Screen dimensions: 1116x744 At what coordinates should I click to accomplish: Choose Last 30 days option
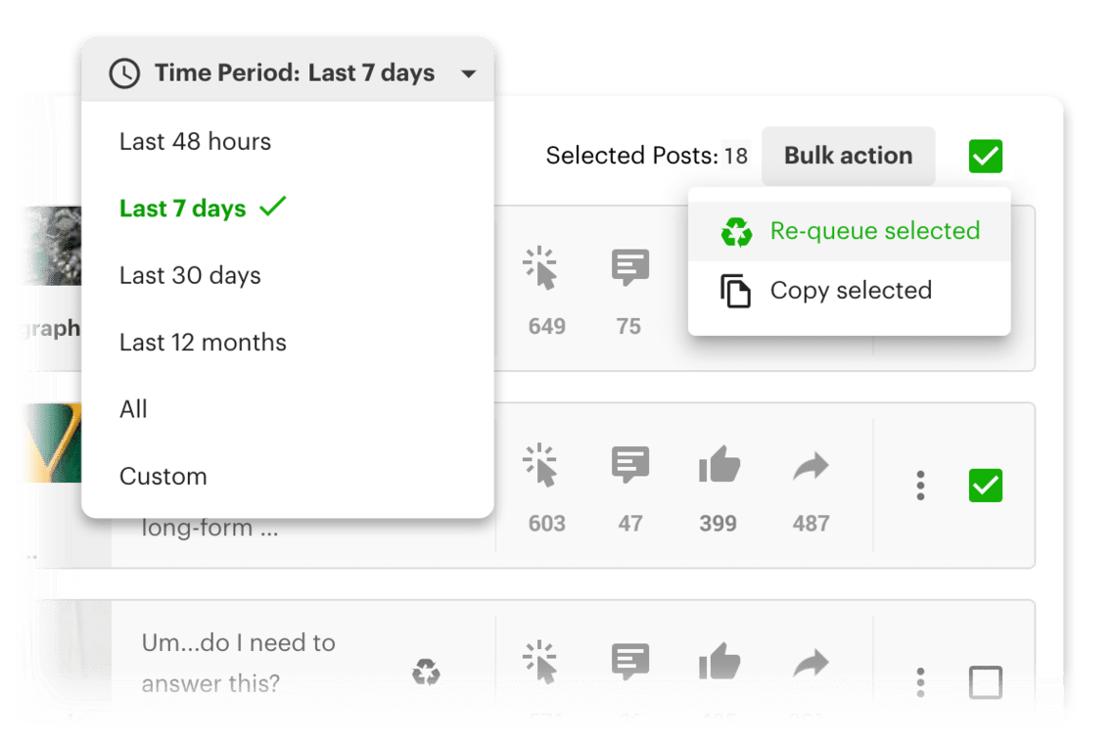[x=190, y=275]
